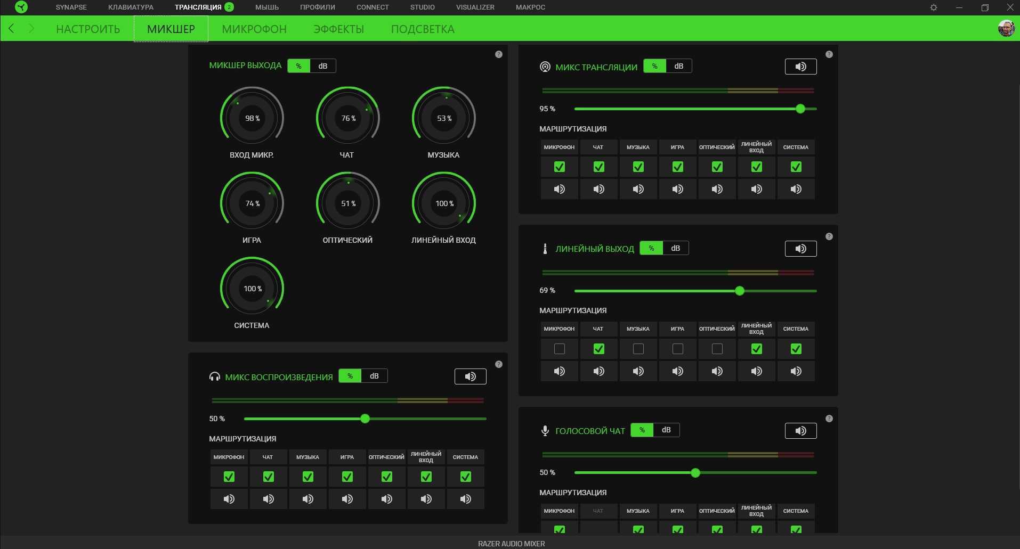Open Razer Synapse settings gear

pos(933,7)
